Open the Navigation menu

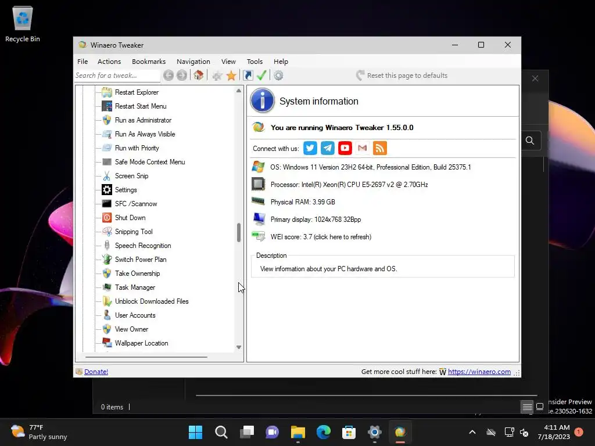coord(193,62)
